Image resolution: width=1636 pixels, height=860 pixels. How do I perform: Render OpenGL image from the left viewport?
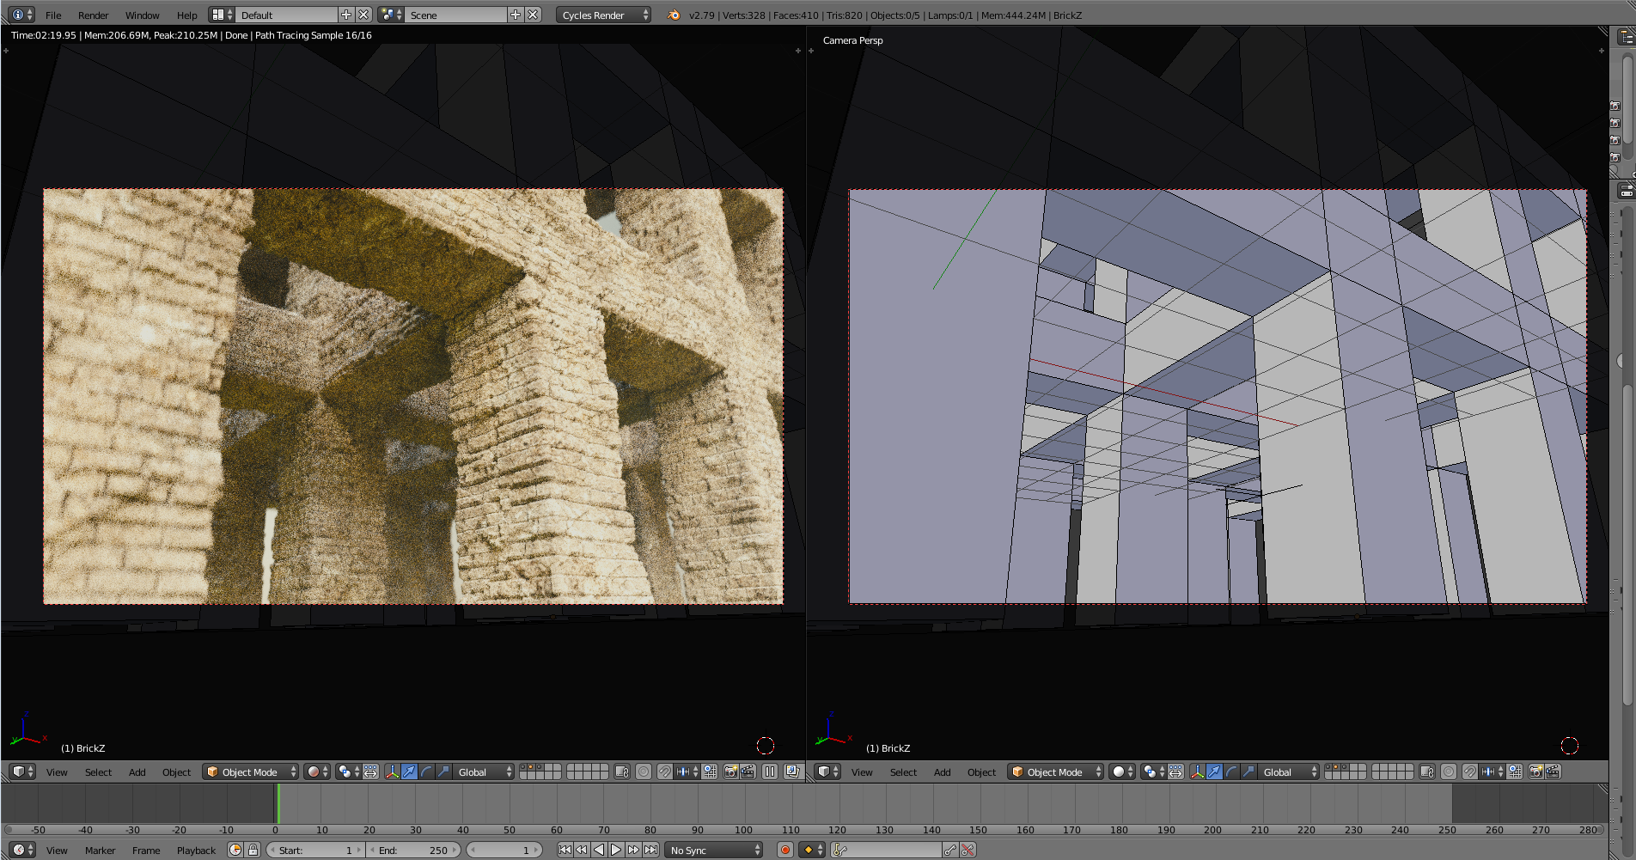[x=730, y=772]
